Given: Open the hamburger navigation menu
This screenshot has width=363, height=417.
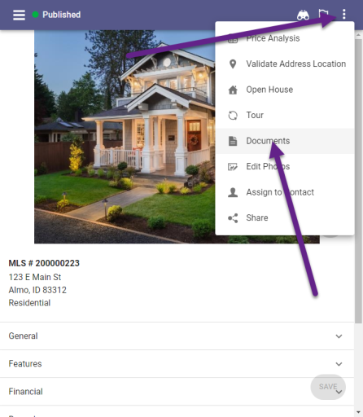Looking at the screenshot, I should click(x=19, y=15).
